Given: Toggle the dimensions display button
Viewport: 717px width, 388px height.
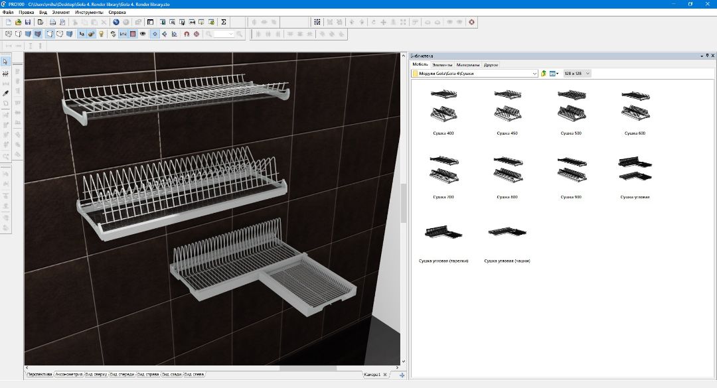Looking at the screenshot, I should coord(123,34).
